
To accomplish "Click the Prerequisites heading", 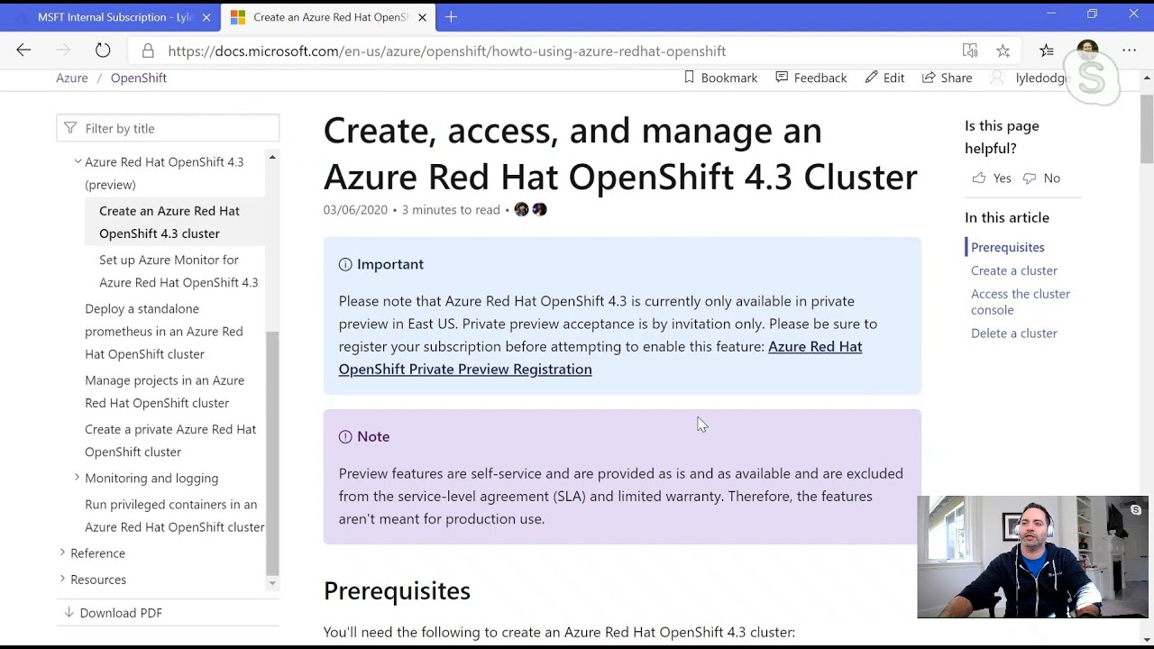I will click(397, 590).
